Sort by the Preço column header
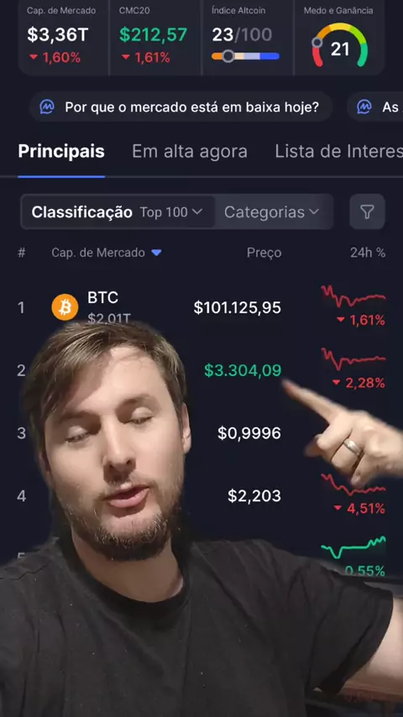Image resolution: width=403 pixels, height=717 pixels. tap(264, 253)
